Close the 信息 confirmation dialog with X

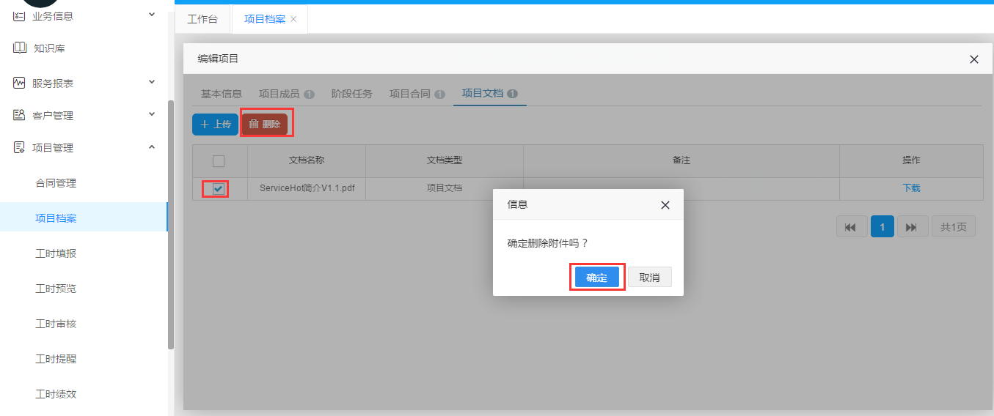pyautogui.click(x=665, y=205)
